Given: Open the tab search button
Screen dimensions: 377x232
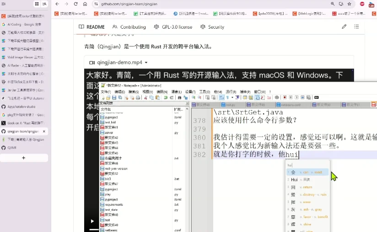Looking at the screenshot, I should [44, 4].
